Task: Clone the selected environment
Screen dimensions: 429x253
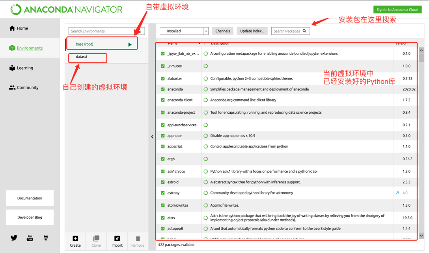Action: click(96, 241)
